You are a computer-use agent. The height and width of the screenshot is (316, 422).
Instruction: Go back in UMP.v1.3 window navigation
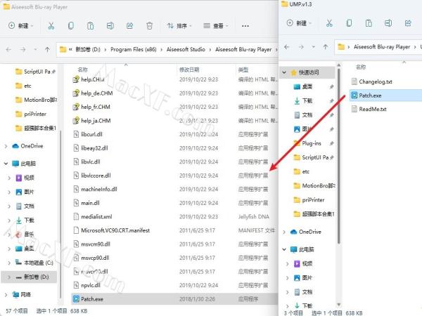click(287, 47)
